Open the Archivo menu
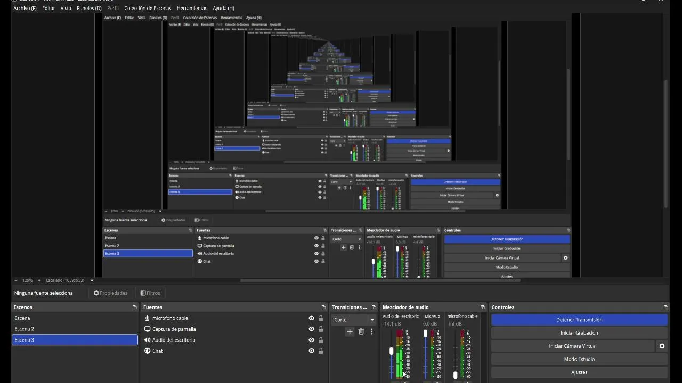This screenshot has width=682, height=383. [x=25, y=8]
